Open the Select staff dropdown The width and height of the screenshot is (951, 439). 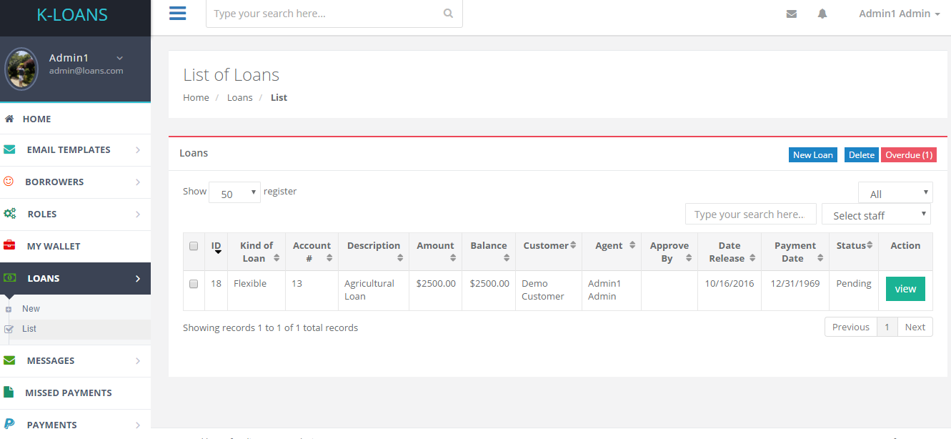tap(876, 214)
